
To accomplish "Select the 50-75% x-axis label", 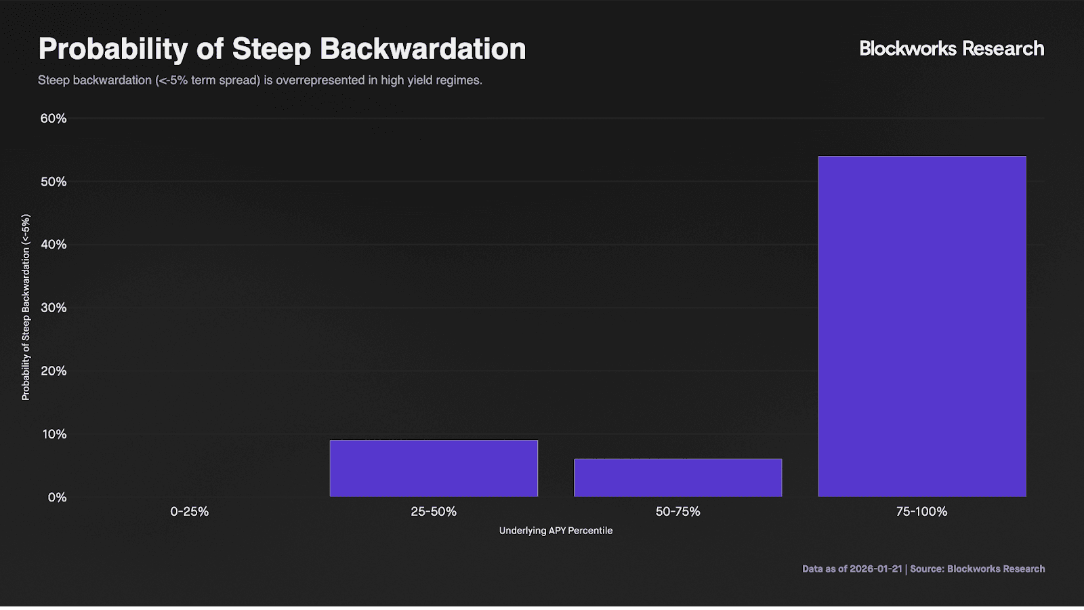I will tap(677, 512).
